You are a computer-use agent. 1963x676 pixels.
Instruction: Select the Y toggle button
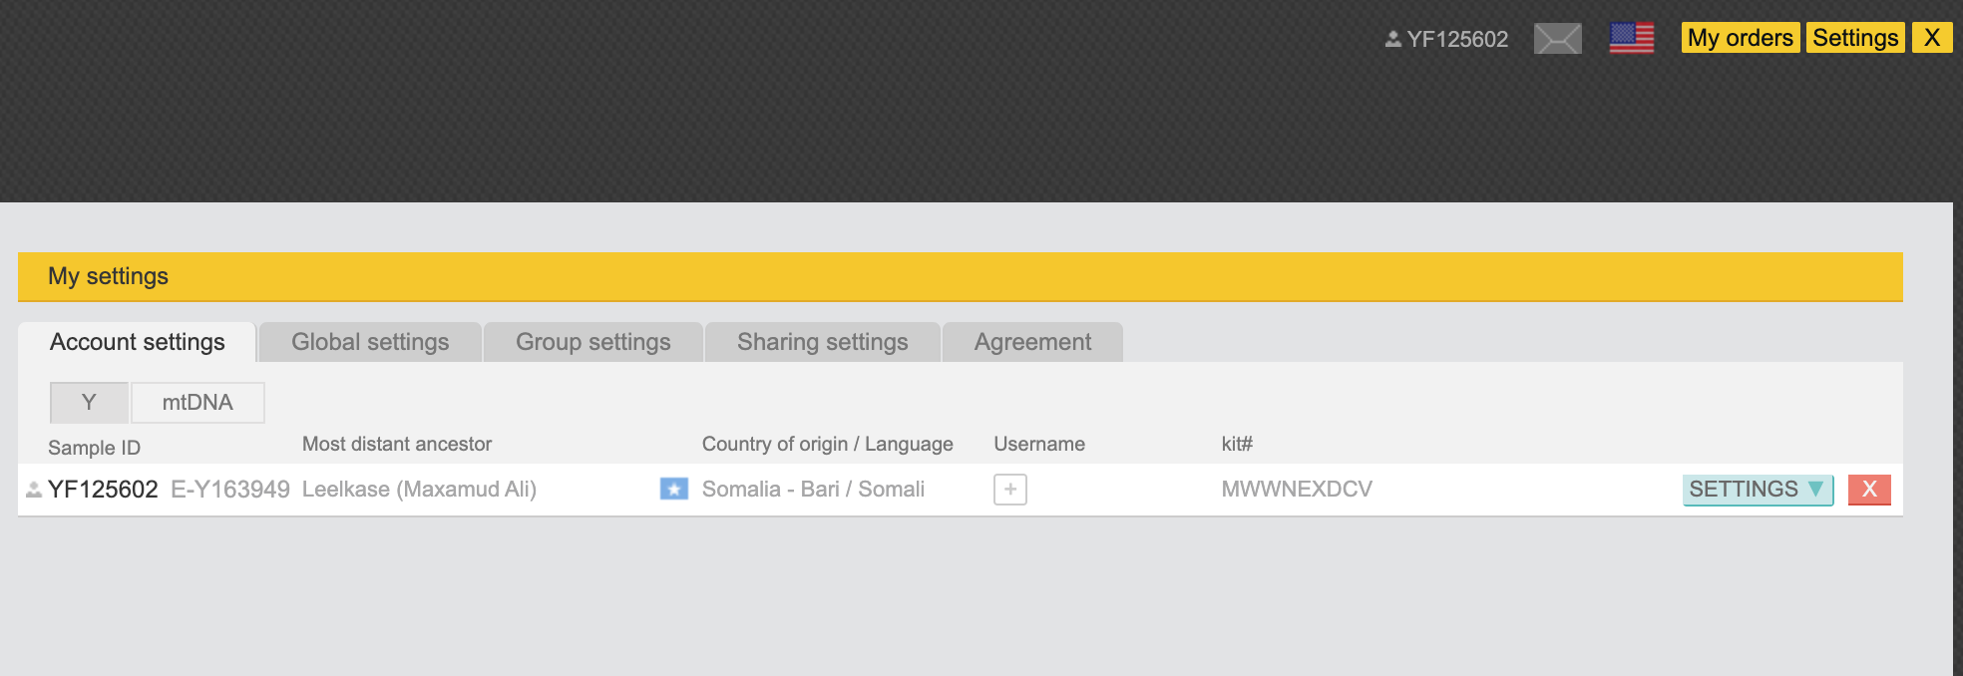coord(89,403)
